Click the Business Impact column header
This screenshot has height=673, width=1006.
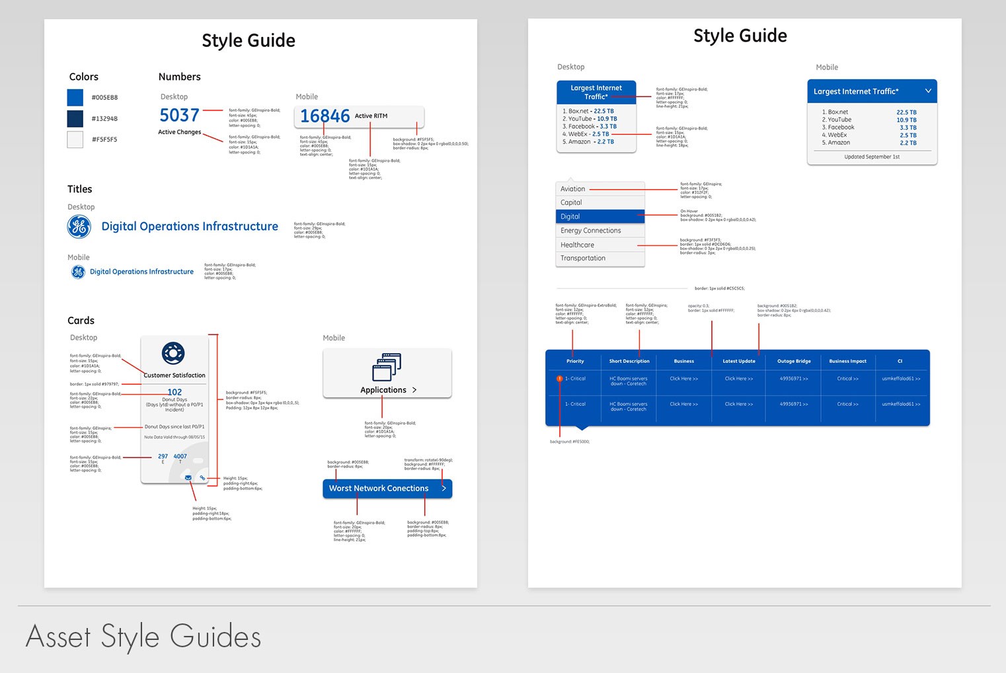pyautogui.click(x=848, y=361)
